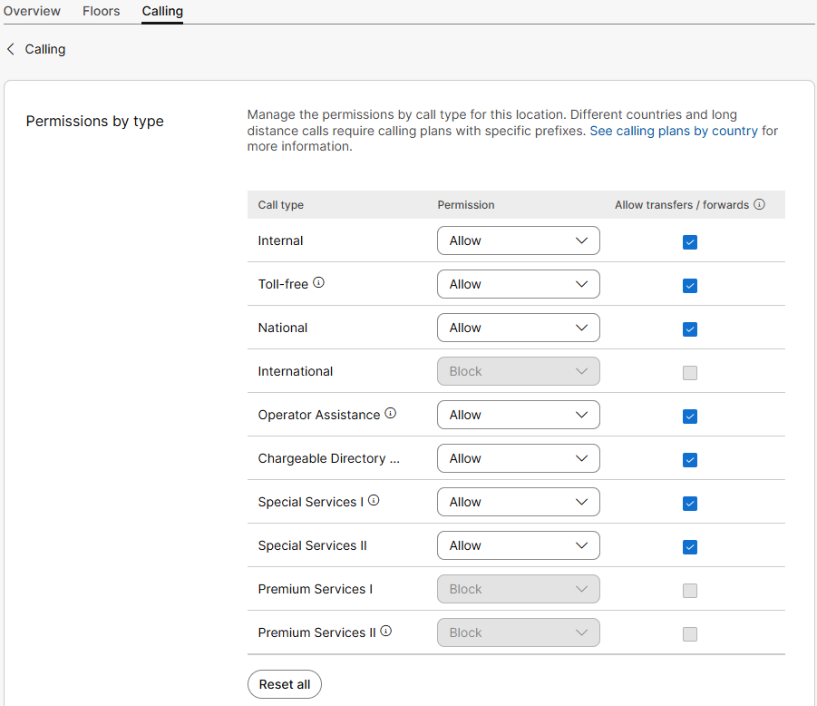817x706 pixels.
Task: Click the info icon next to Toll-free
Action: pyautogui.click(x=318, y=283)
